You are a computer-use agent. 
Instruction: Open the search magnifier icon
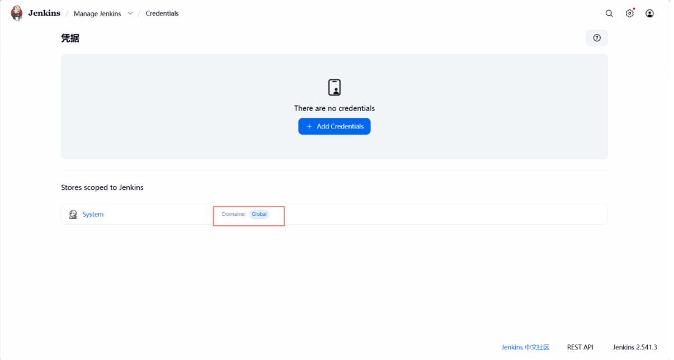coord(609,13)
